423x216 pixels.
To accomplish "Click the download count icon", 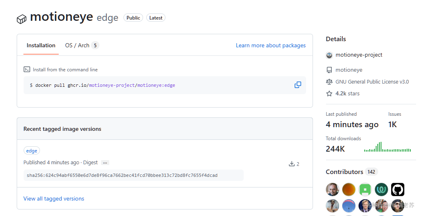I will click(292, 164).
